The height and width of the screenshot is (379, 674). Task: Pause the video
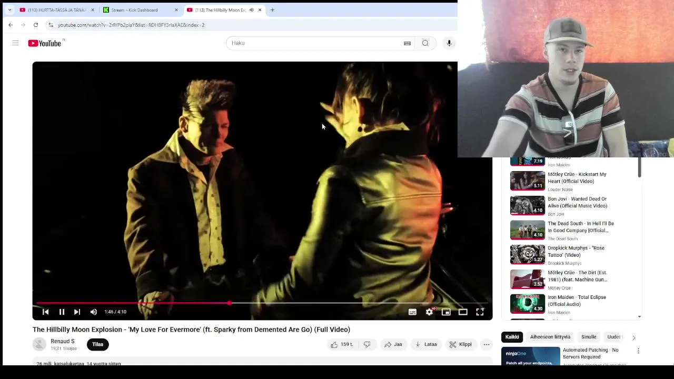pyautogui.click(x=62, y=312)
